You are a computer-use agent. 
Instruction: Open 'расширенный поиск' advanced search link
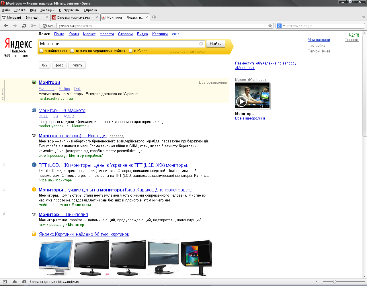pyautogui.click(x=188, y=52)
